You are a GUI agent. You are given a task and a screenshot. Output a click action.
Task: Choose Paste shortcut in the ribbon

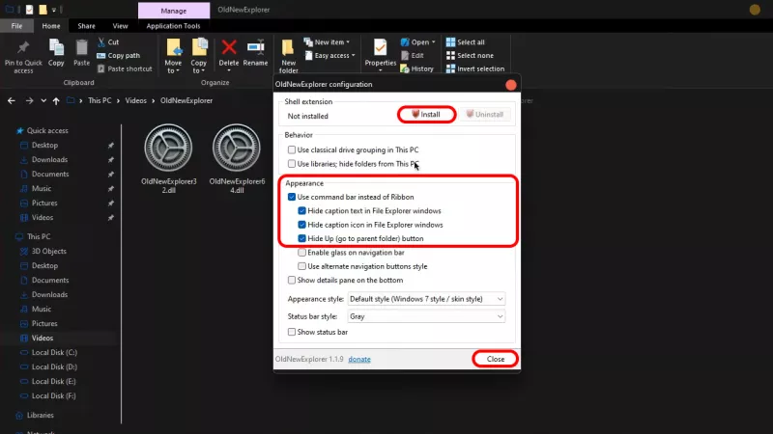pos(125,68)
